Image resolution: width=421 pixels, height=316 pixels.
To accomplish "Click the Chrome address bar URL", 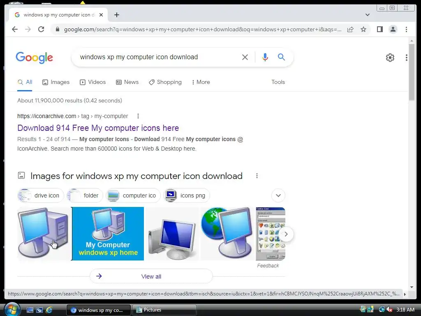I will tap(203, 29).
